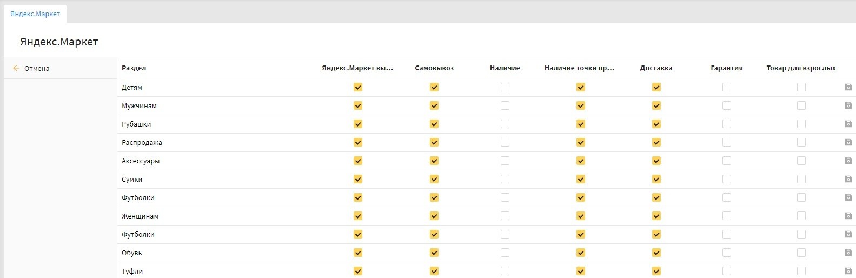Save the Распродажа row settings

coord(848,142)
